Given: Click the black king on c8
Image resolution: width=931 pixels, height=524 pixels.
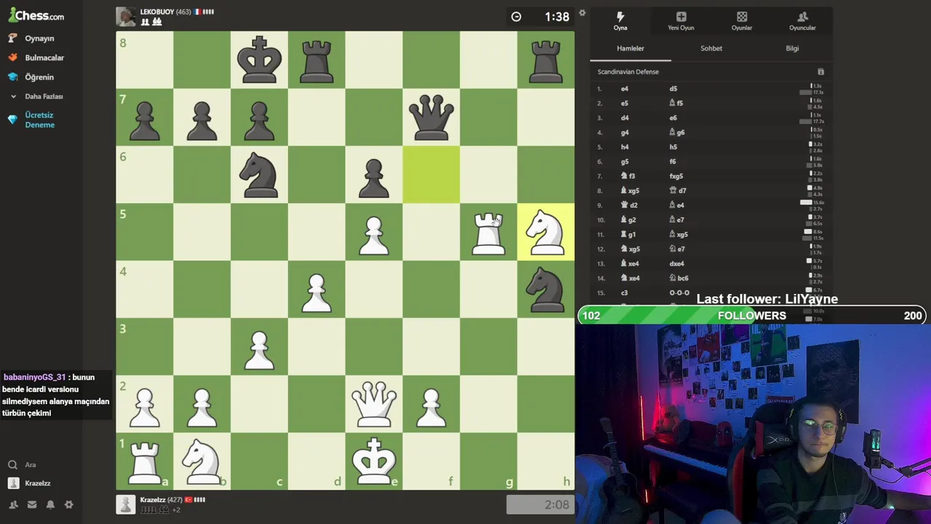Looking at the screenshot, I should pyautogui.click(x=259, y=60).
